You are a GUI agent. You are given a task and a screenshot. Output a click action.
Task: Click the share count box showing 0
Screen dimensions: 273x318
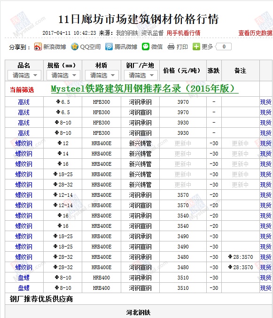click(224, 47)
